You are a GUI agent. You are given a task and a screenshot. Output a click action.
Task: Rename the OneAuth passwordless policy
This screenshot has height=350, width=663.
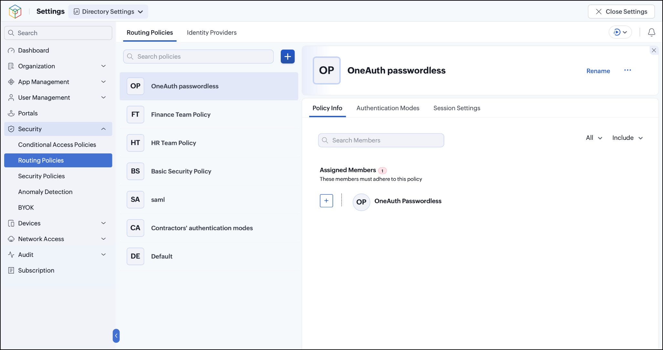tap(598, 71)
